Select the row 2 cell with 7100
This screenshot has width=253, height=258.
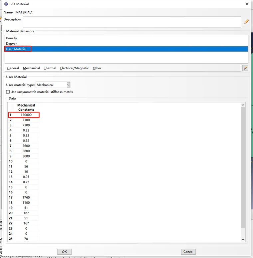coord(26,120)
